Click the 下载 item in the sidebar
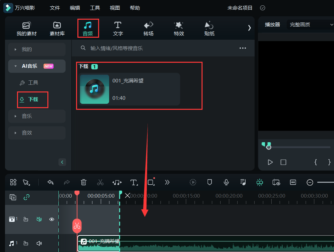This screenshot has height=252, width=334. [x=32, y=99]
